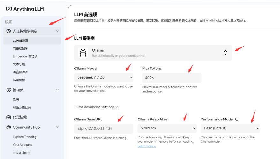This screenshot has width=280, height=159.
Task: Open 系统 under 管理员
Action: click(16, 99)
